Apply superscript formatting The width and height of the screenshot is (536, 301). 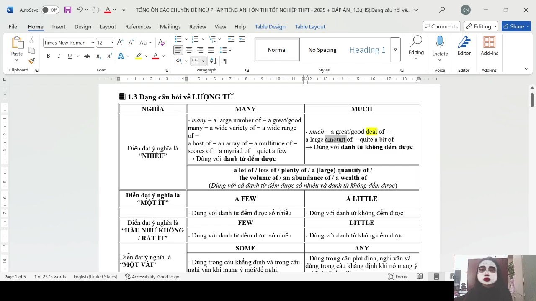pos(109,56)
